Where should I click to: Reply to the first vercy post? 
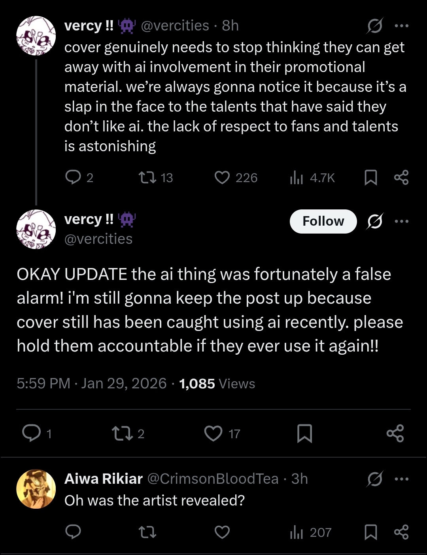coord(73,178)
